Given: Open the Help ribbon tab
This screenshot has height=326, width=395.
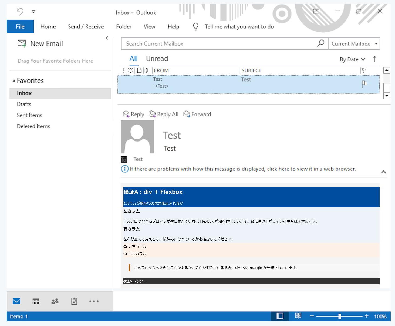Looking at the screenshot, I should pos(173,26).
